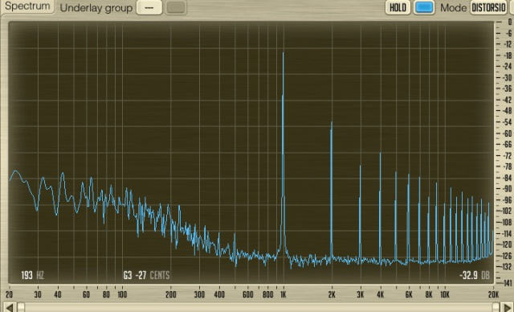Switch to the Spectrum tab
The width and height of the screenshot is (514, 312).
27,6
